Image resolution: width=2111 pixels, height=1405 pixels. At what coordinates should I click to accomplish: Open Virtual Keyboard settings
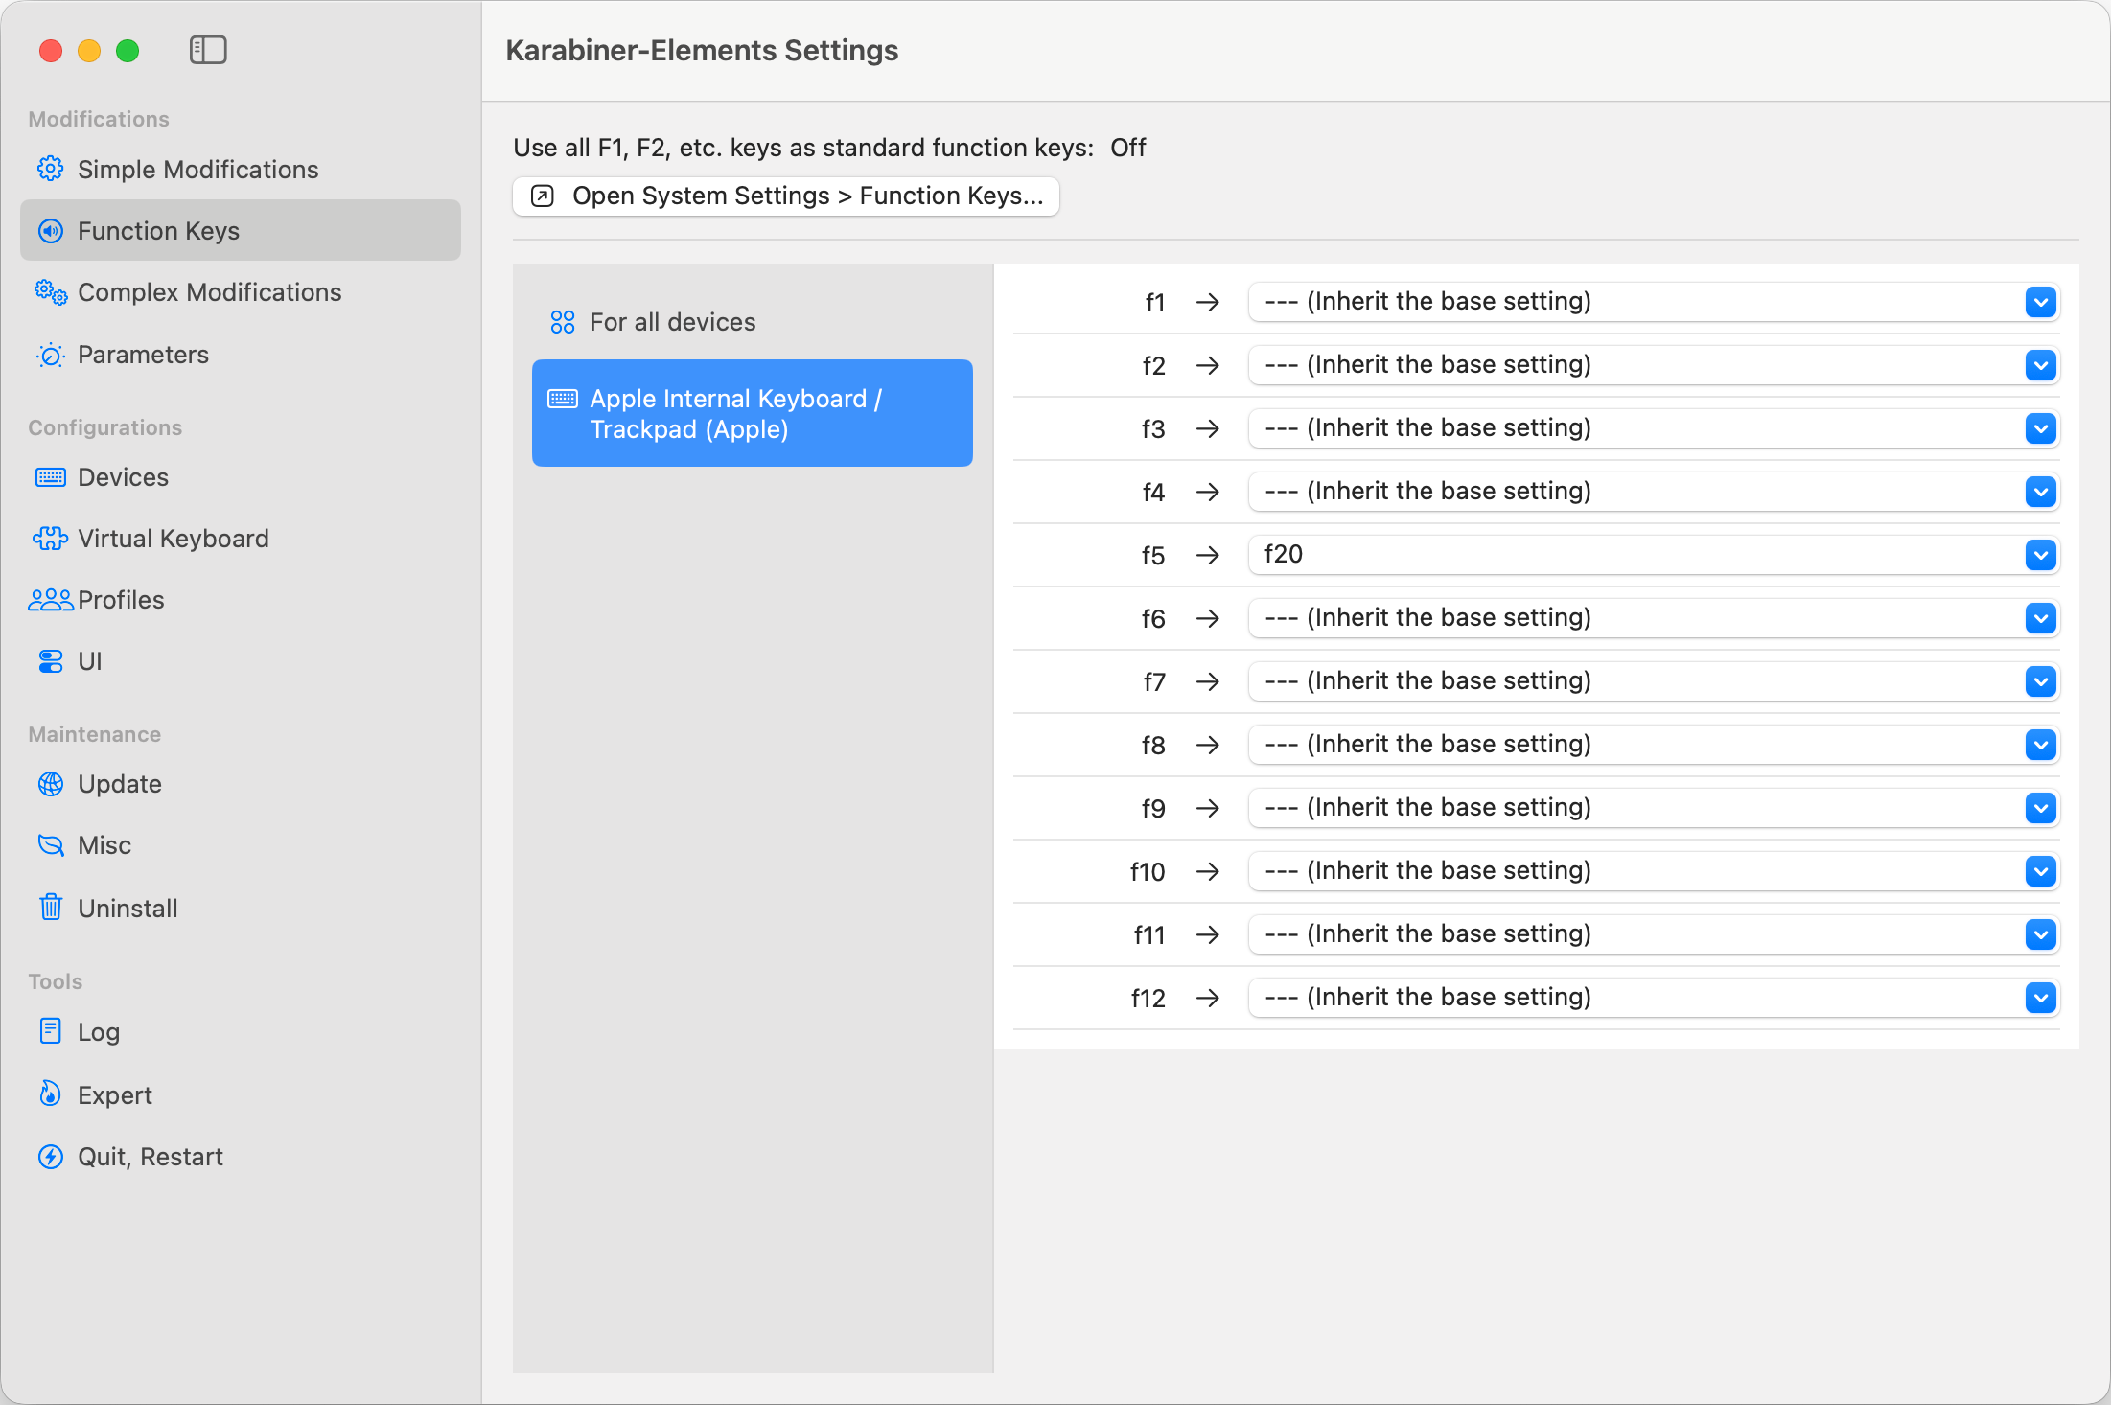pyautogui.click(x=241, y=539)
